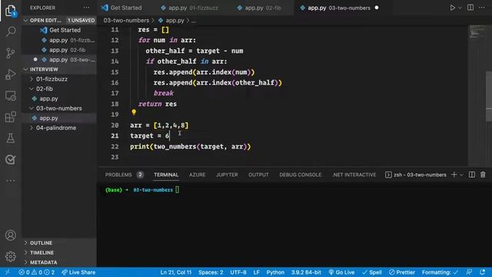The height and width of the screenshot is (277, 492).
Task: Switch to app.py 02-fib tab
Action: point(259,8)
